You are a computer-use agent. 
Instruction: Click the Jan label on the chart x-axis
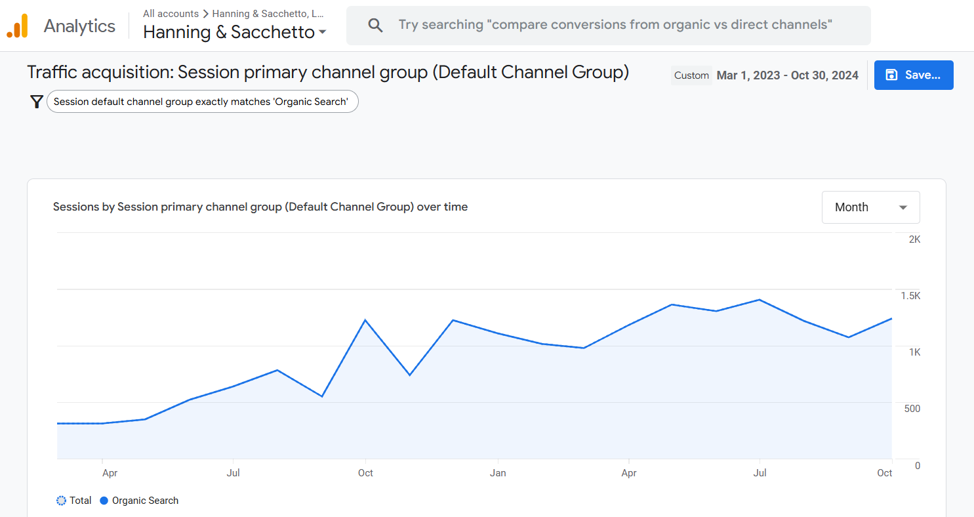(498, 473)
